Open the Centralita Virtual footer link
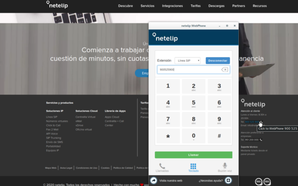 86,117
